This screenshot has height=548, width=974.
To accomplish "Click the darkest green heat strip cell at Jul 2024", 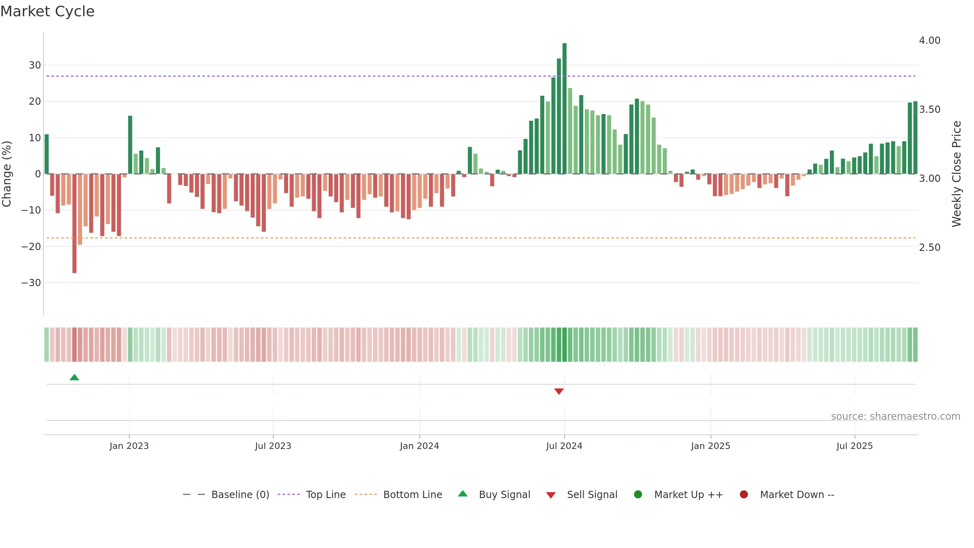I will 565,345.
